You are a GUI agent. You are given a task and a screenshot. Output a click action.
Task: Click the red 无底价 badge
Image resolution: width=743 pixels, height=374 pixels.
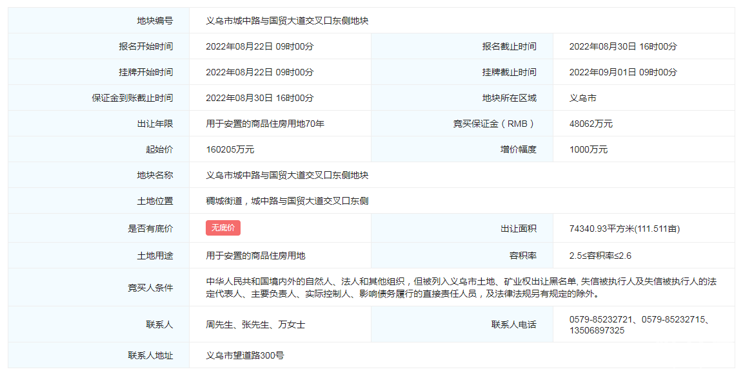pos(223,228)
